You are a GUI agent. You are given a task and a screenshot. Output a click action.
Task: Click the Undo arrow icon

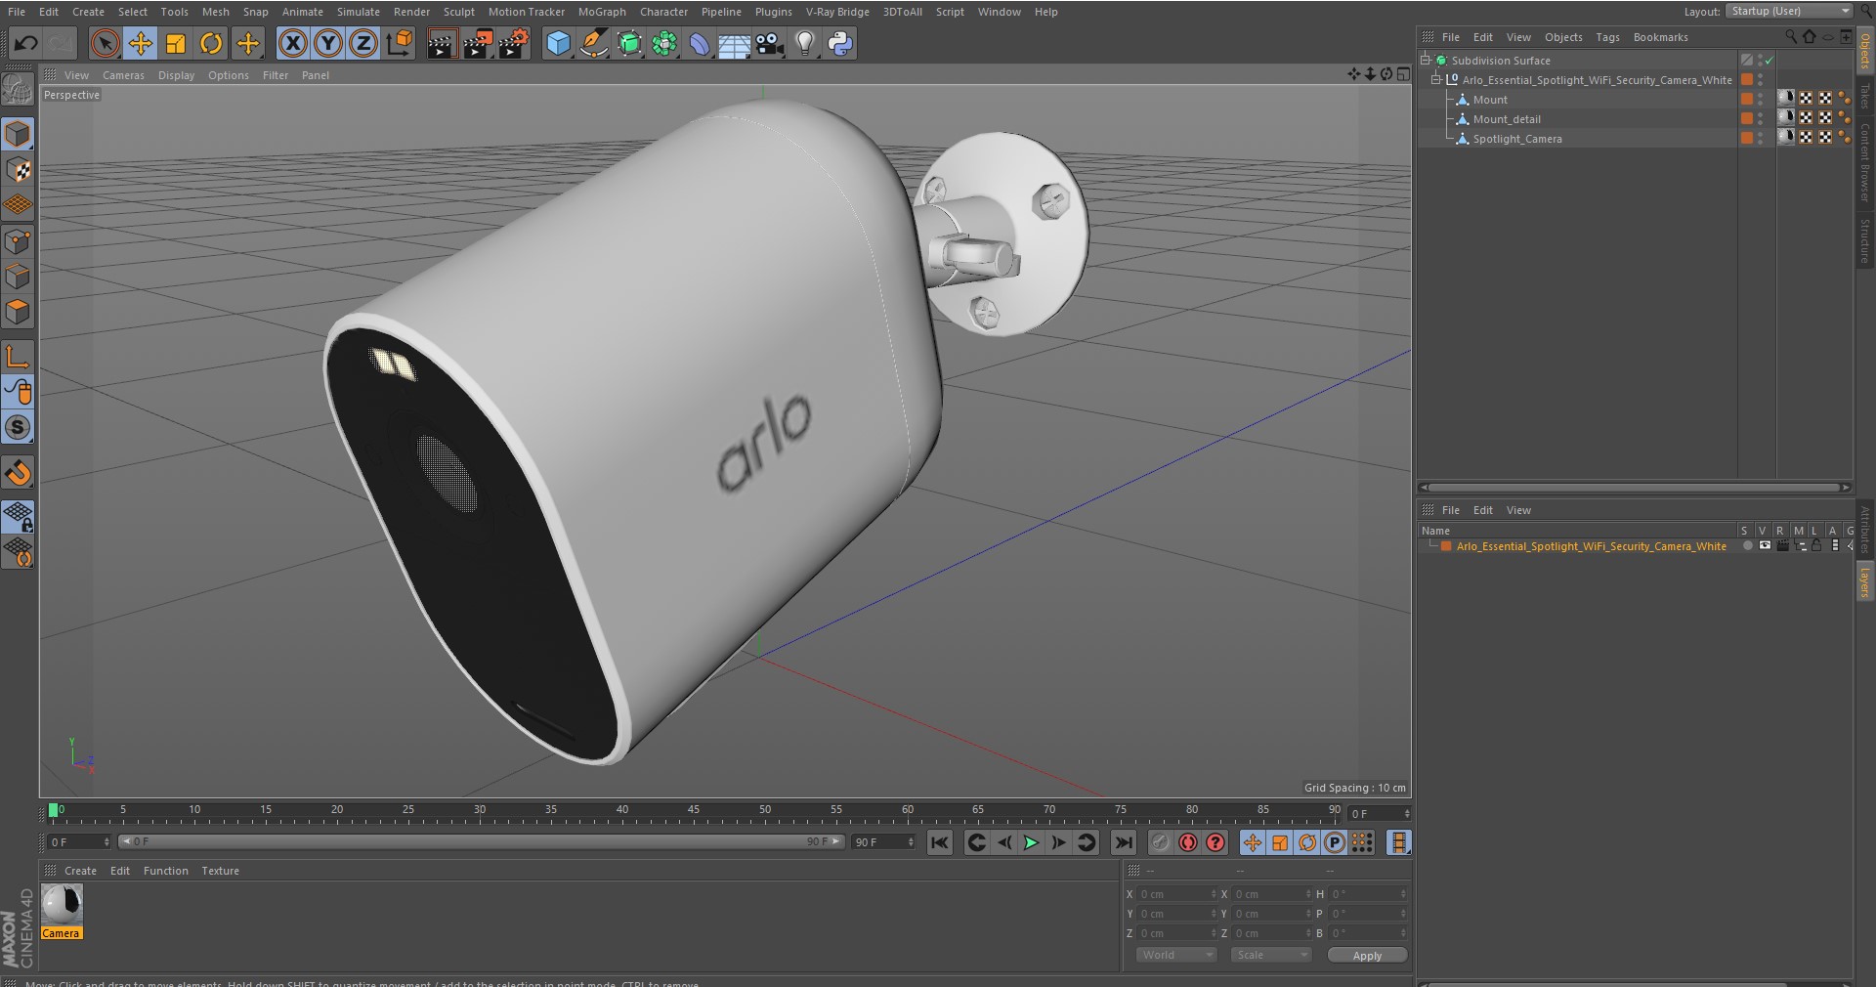[26, 43]
